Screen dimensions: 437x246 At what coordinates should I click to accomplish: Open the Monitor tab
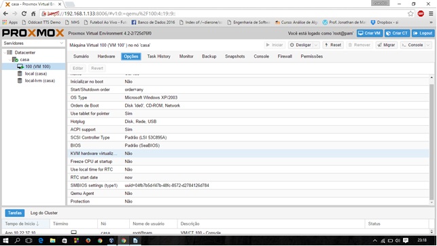coord(186,56)
